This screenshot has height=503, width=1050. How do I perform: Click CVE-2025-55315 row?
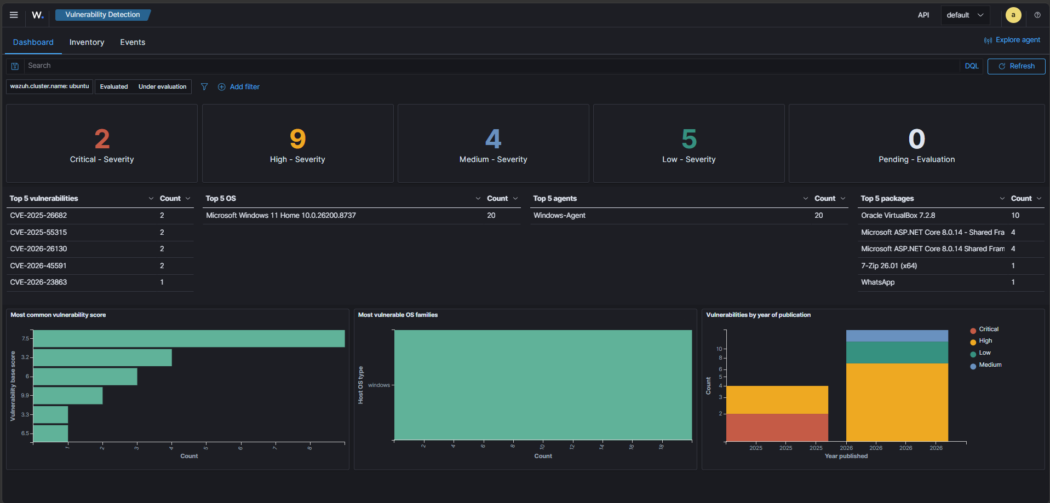100,233
